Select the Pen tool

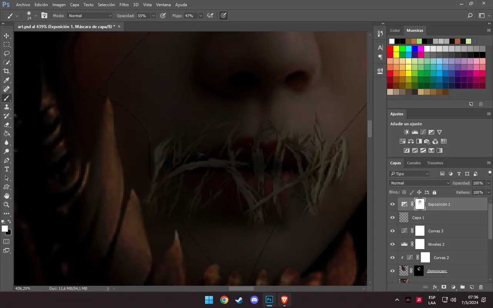click(x=7, y=160)
